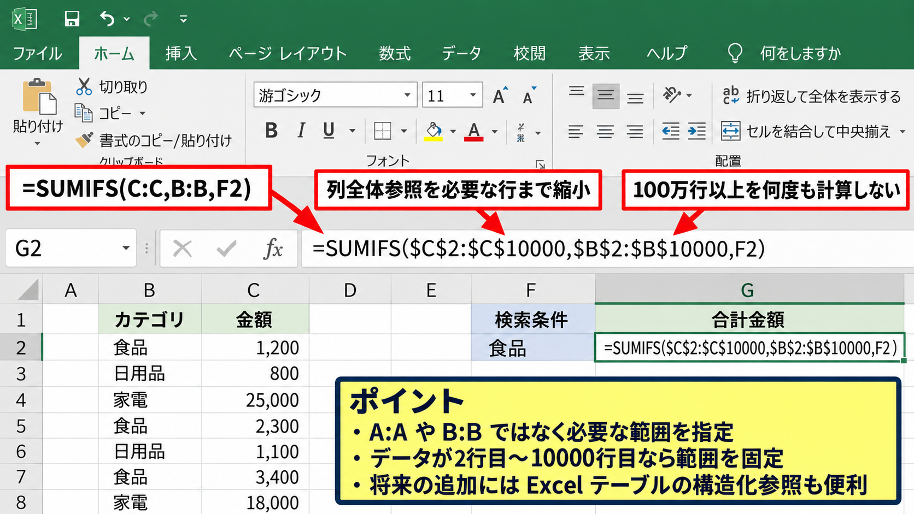Apply yellow fill color bucket
914x514 pixels.
[x=433, y=131]
